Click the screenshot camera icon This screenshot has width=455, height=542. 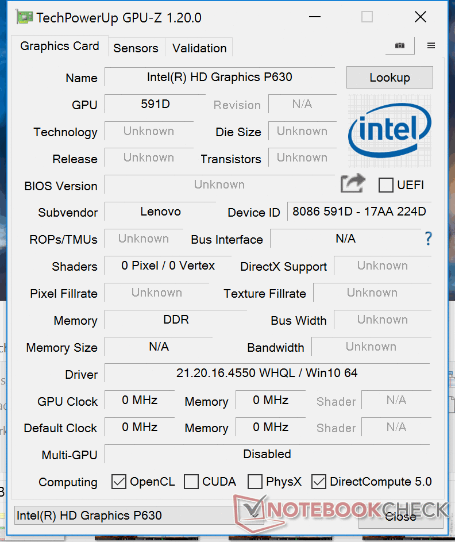click(399, 46)
